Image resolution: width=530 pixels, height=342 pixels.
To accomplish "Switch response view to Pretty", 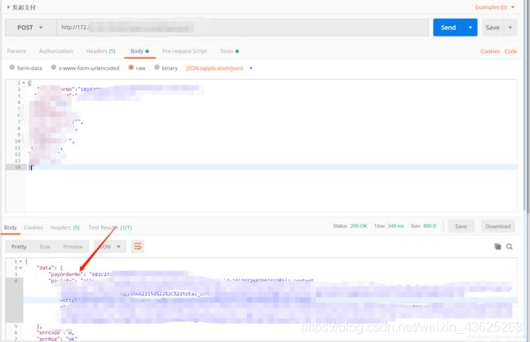I will 19,247.
